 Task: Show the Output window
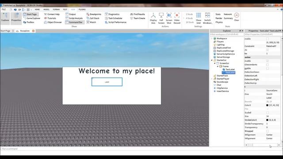click(x=71, y=14)
